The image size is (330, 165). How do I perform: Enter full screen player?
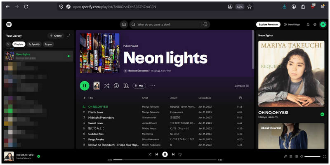pyautogui.click(x=324, y=156)
